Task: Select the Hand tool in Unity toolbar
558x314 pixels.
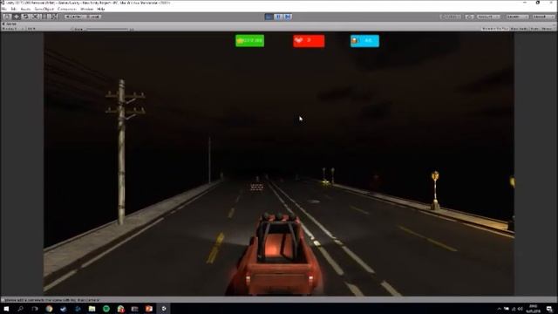Action: pos(7,17)
